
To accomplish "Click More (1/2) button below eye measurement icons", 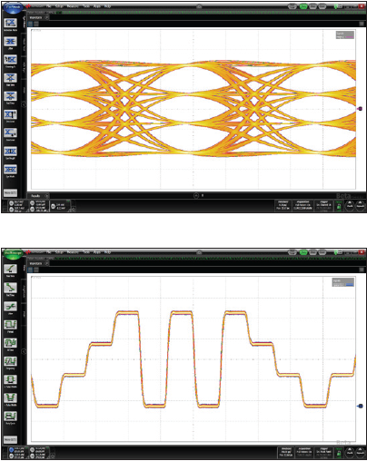I will (x=10, y=192).
